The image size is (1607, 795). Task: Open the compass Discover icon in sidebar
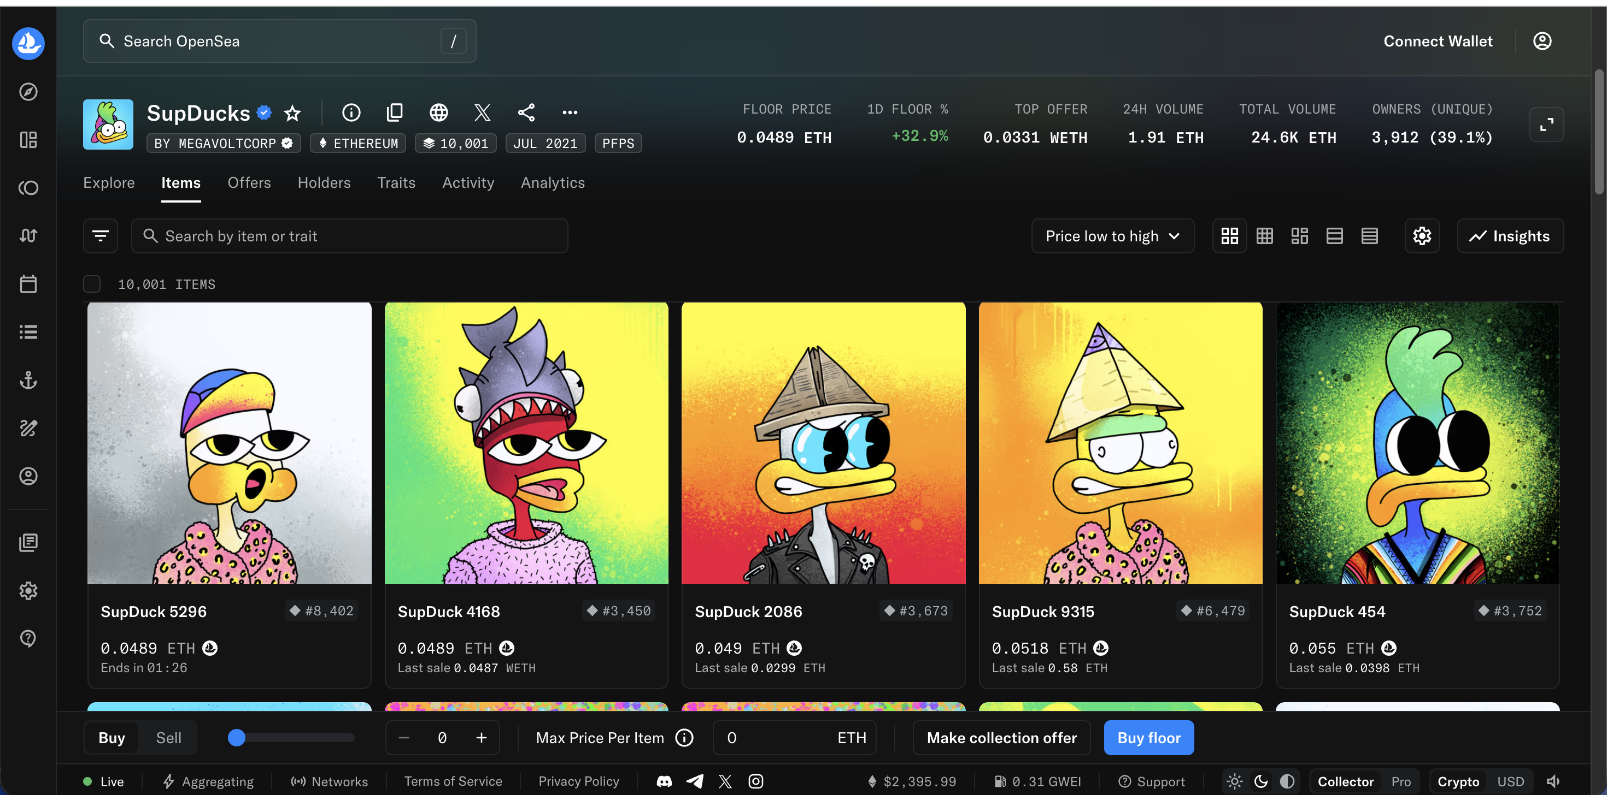tap(28, 92)
